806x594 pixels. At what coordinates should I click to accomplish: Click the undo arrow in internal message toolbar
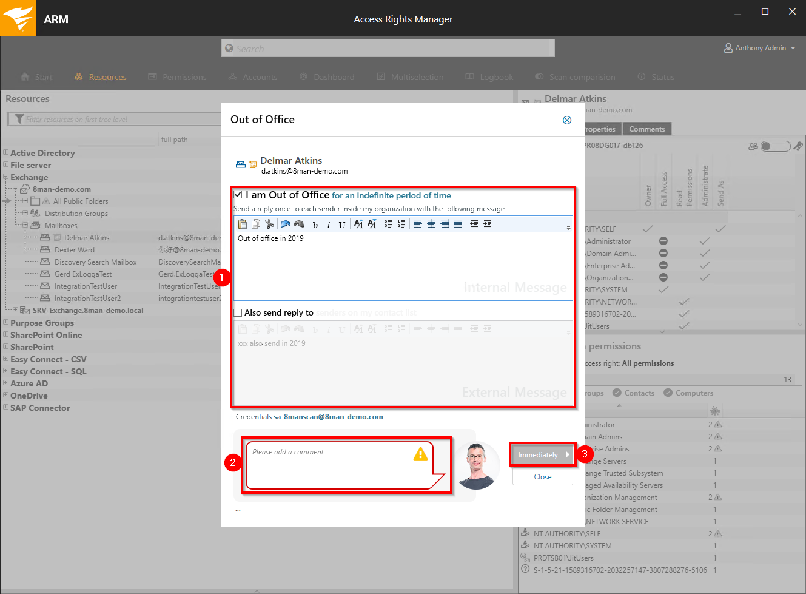coord(285,224)
